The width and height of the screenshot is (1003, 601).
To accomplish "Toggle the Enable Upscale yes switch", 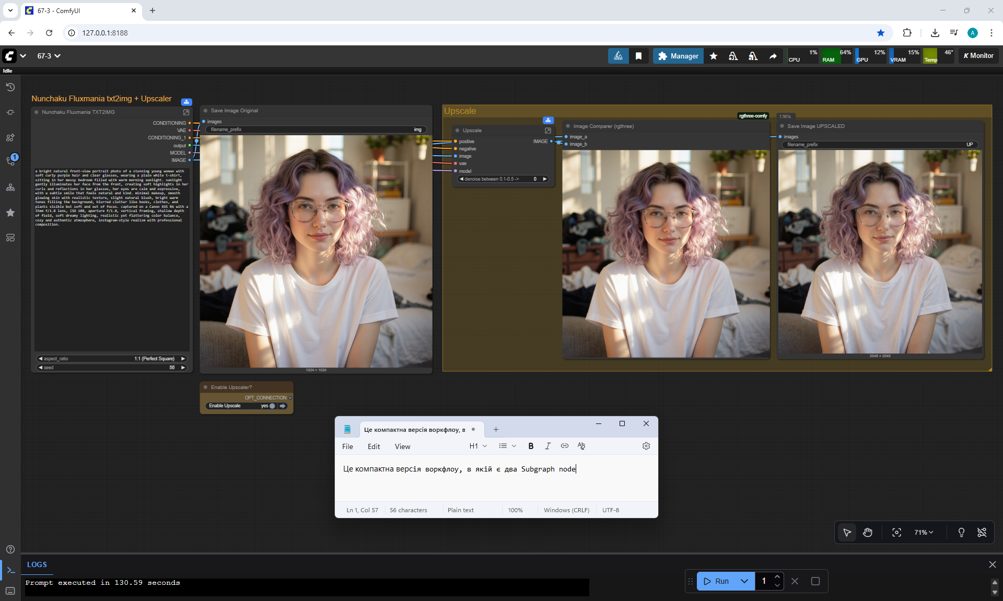I will 272,406.
